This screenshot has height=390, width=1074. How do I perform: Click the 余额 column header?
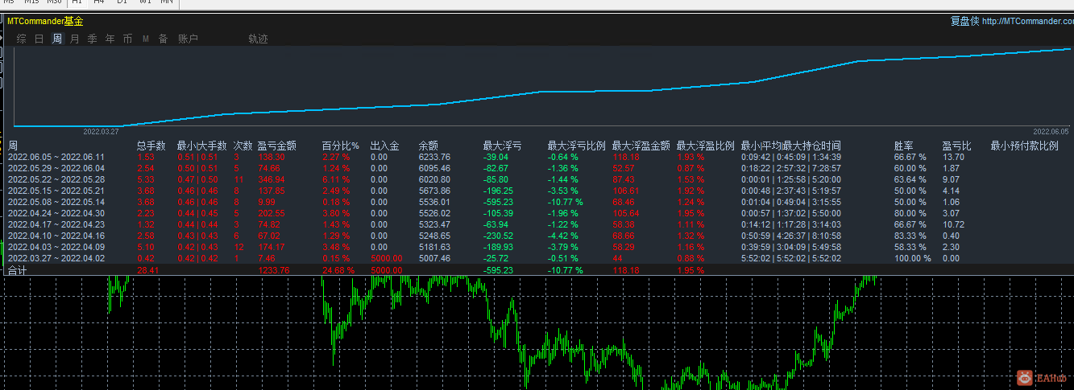tap(429, 146)
